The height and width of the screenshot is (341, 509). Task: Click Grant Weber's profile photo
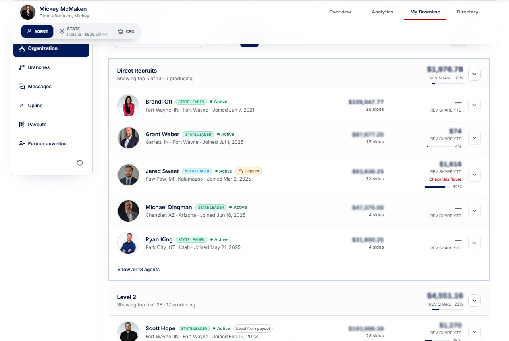tap(128, 138)
